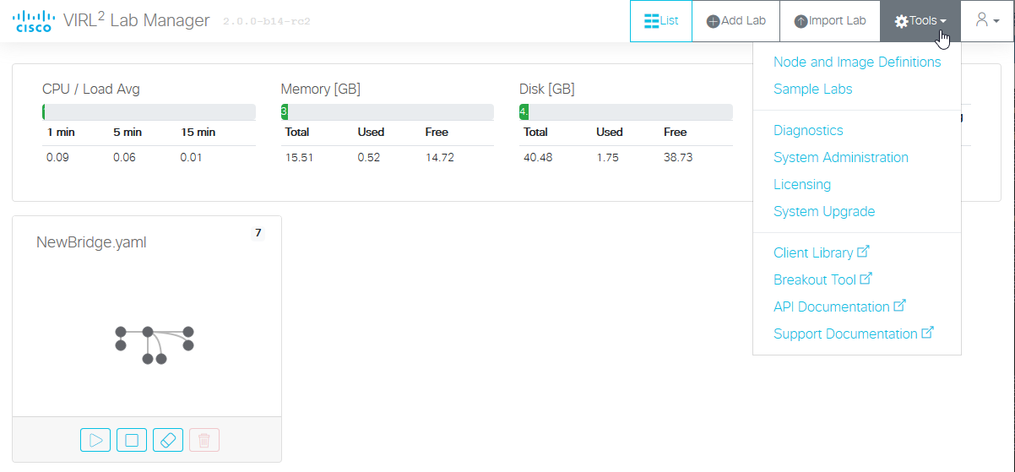Open the Support Documentation link
Image resolution: width=1015 pixels, height=472 pixels.
point(845,334)
